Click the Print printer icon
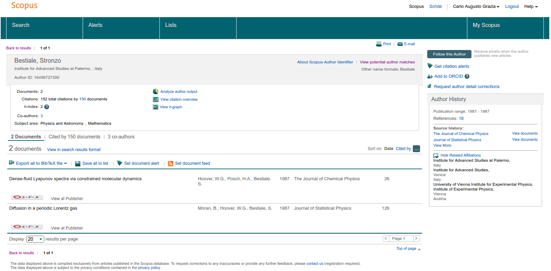Viewport: 551px width, 271px height. click(379, 44)
